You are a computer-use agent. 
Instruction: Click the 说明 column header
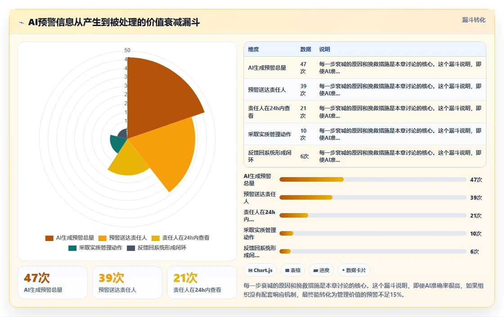(x=324, y=49)
